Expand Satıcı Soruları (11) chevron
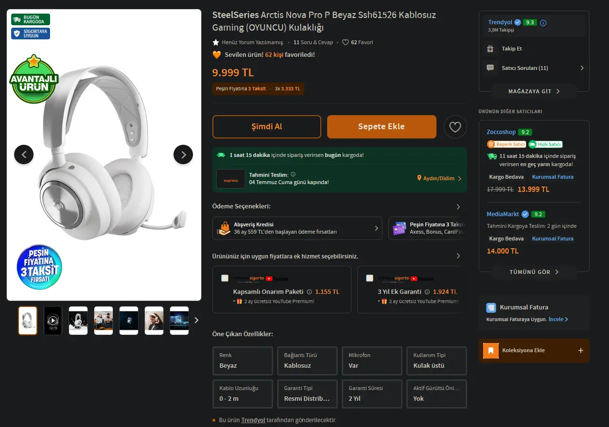 pyautogui.click(x=582, y=68)
